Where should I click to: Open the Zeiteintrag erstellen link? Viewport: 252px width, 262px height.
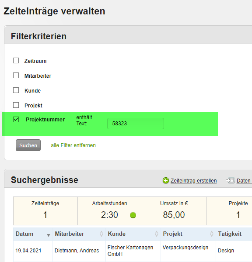click(x=193, y=181)
